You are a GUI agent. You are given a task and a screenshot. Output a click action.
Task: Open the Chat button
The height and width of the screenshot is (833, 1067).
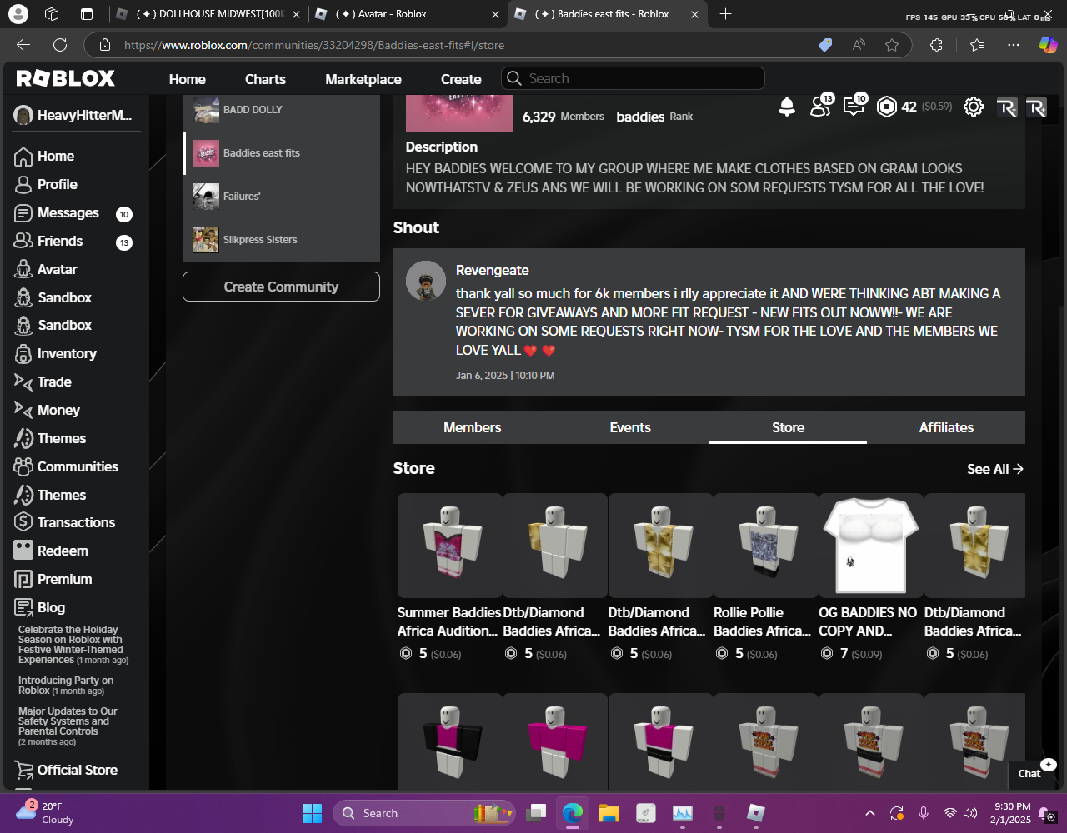point(1029,773)
